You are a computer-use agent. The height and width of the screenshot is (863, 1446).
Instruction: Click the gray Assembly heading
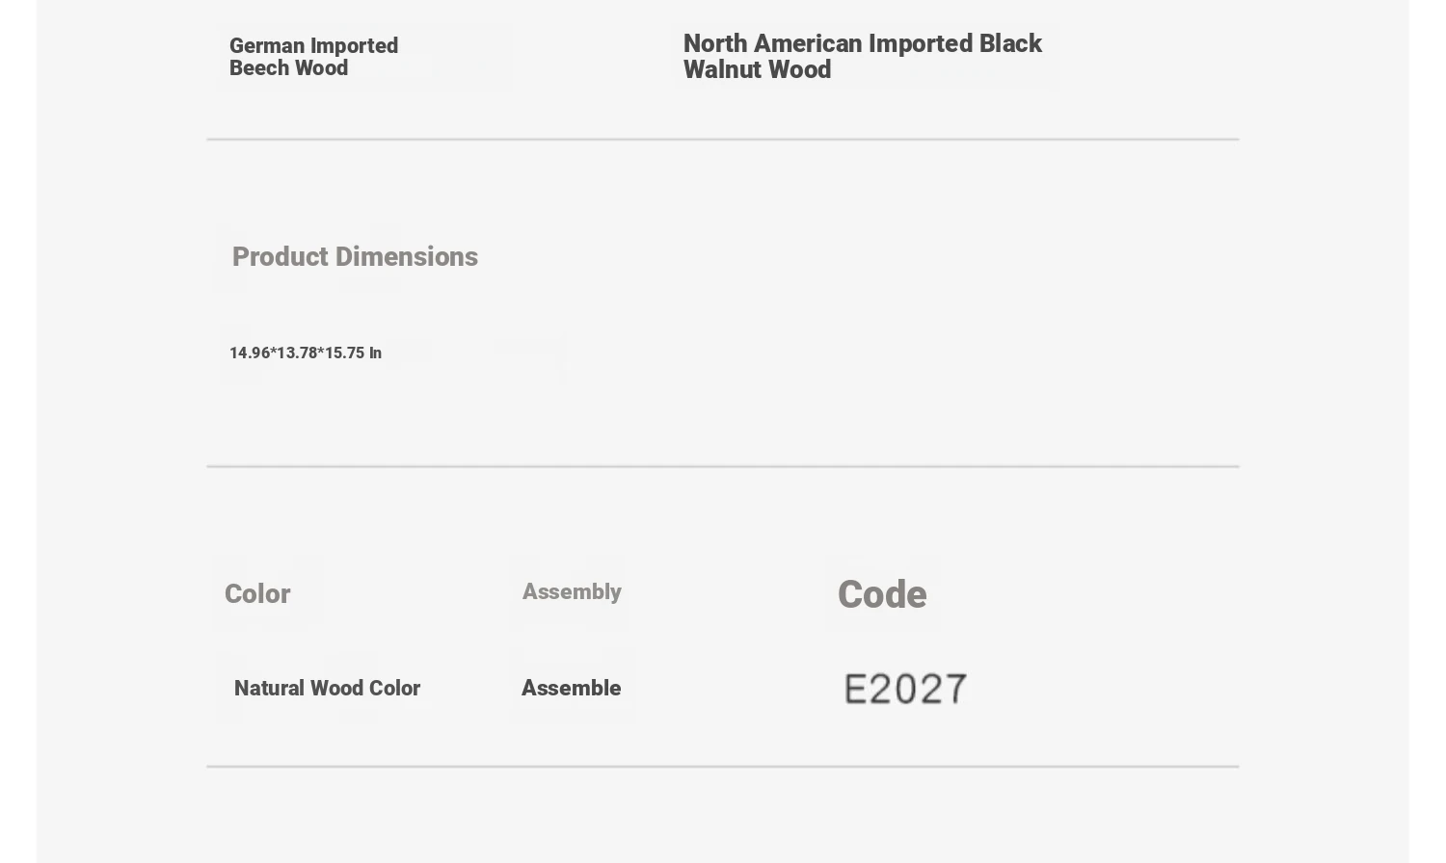click(572, 592)
